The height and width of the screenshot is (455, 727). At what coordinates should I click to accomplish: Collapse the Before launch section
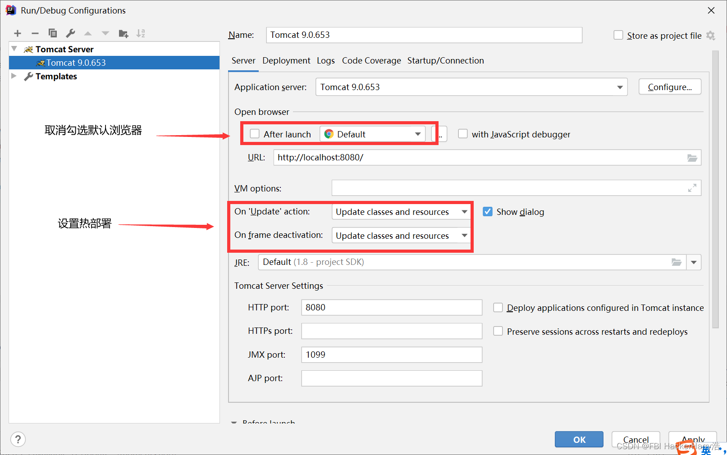pyautogui.click(x=234, y=423)
